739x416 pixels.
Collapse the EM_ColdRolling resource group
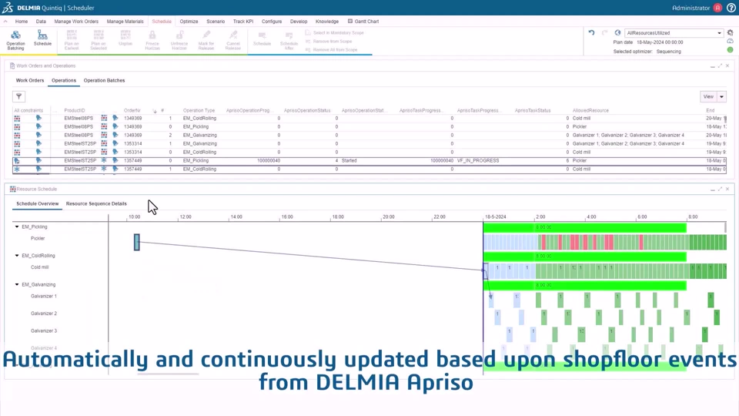(x=17, y=256)
